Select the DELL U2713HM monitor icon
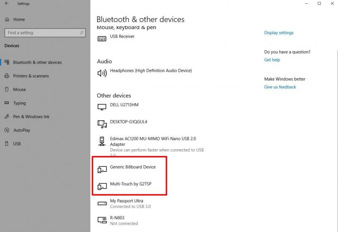The width and height of the screenshot is (338, 232). point(102,107)
